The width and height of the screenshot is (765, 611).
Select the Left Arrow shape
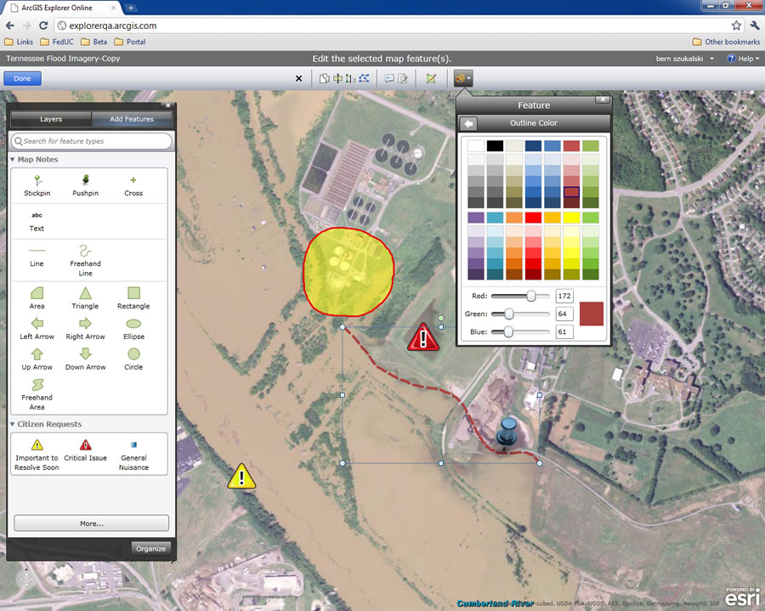(x=37, y=329)
